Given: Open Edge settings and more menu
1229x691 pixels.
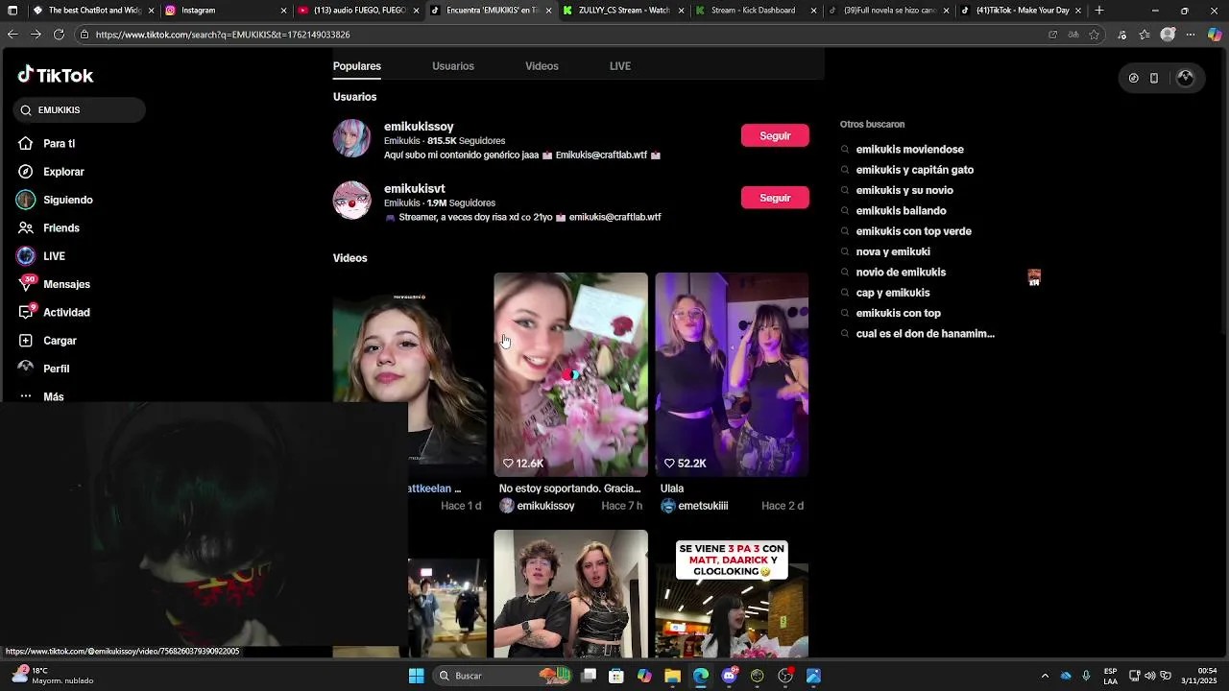Looking at the screenshot, I should click(1191, 35).
